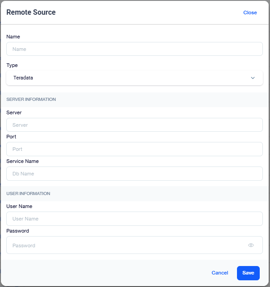Click the Server field label
The height and width of the screenshot is (287, 270).
click(x=14, y=112)
